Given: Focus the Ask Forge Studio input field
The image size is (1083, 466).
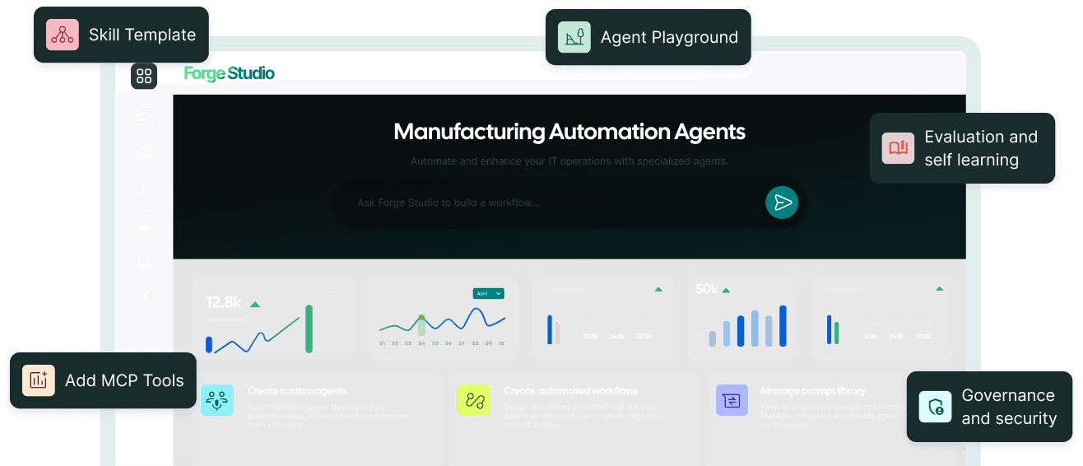Looking at the screenshot, I should (x=569, y=203).
